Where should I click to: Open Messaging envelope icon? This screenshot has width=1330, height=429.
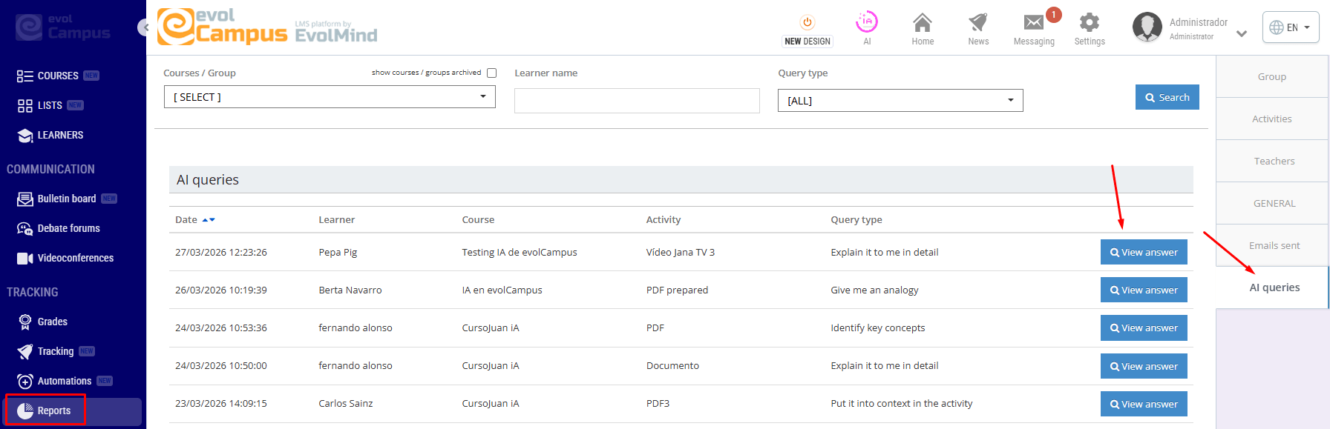tap(1033, 23)
